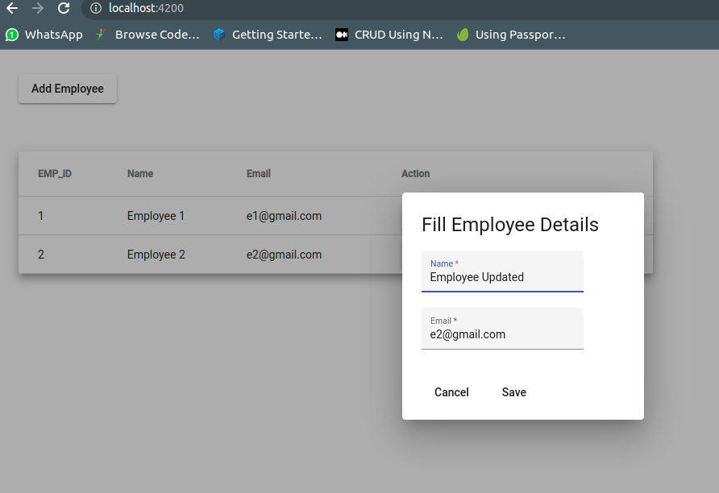Click EMP_ID cell with value 2
719x493 pixels.
[x=41, y=255]
